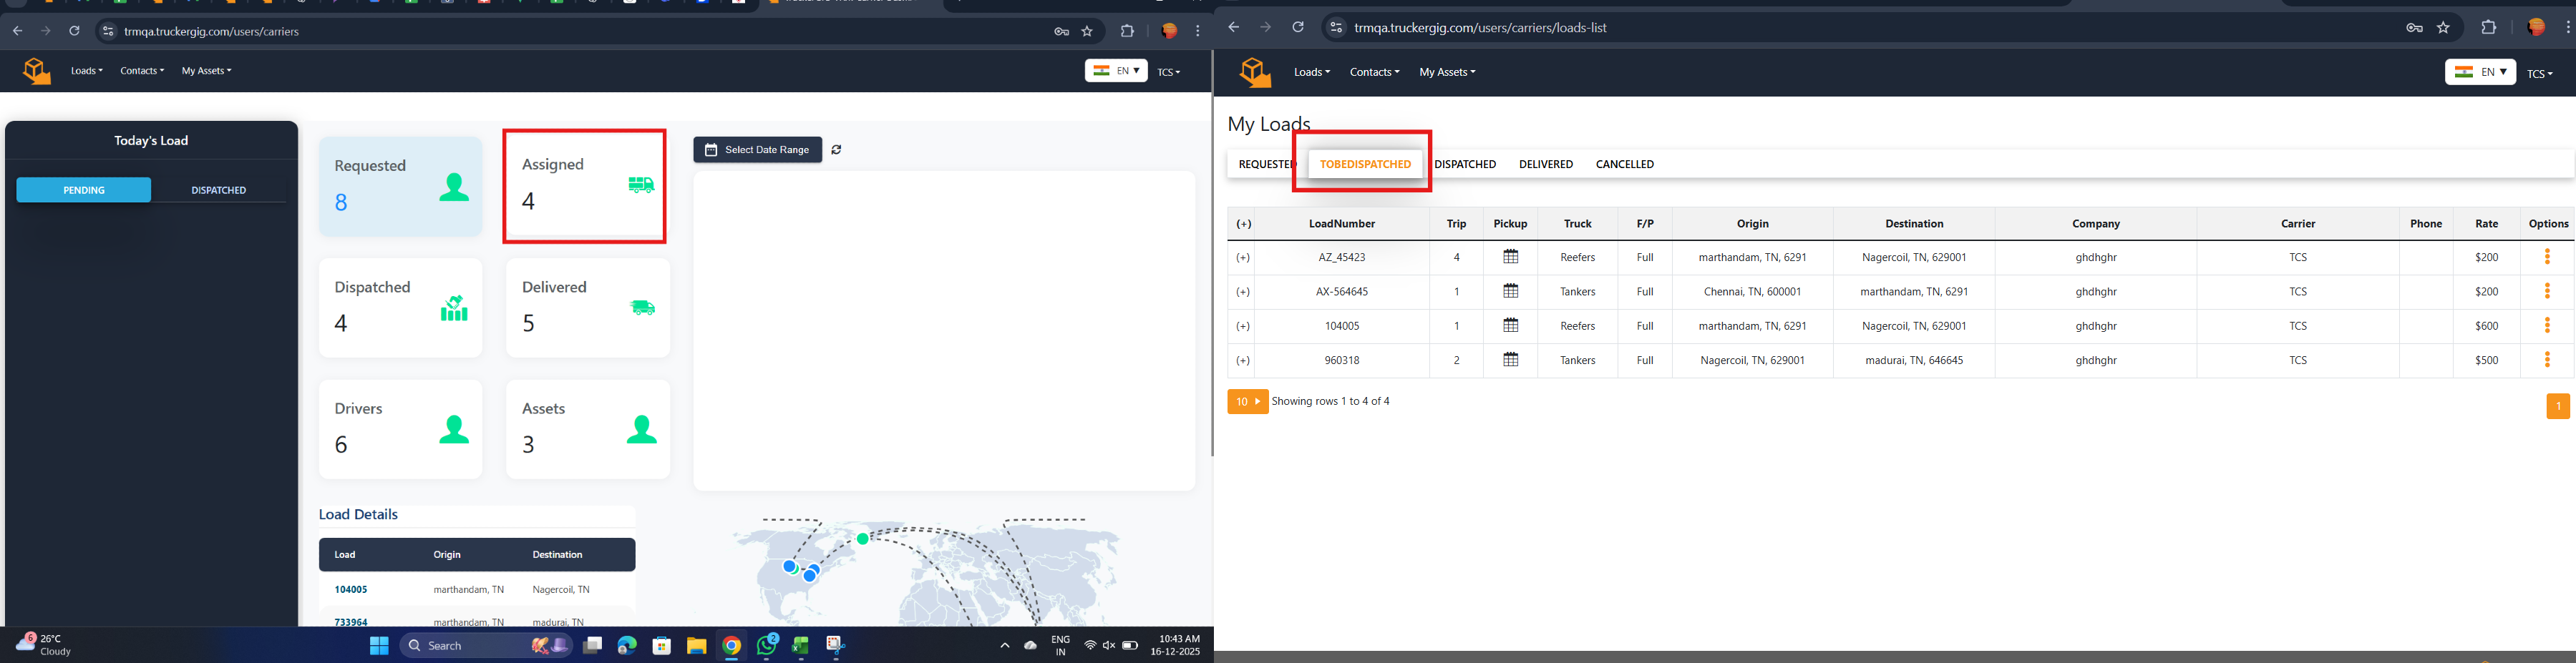The image size is (2576, 663).
Task: Open options menu for load AZ_45423
Action: (2547, 257)
